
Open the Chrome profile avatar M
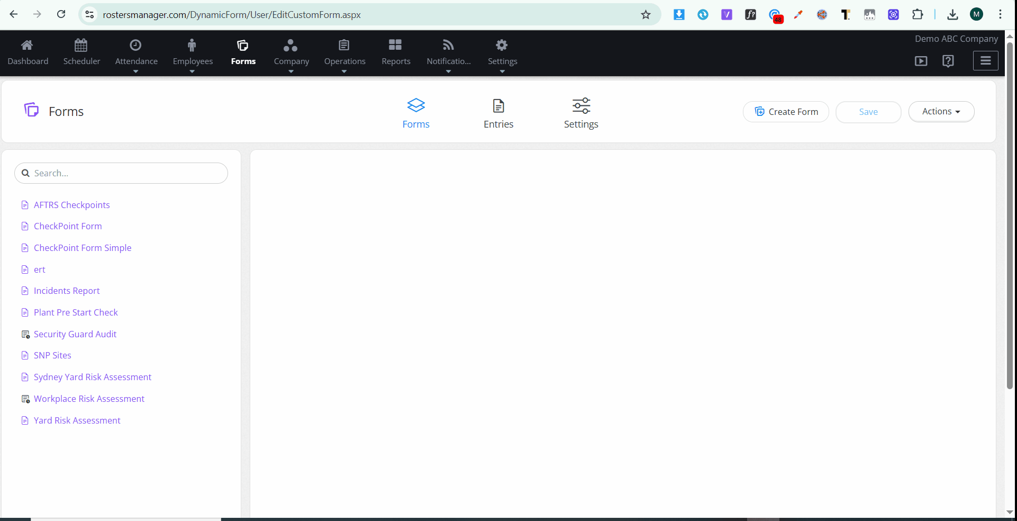pos(977,14)
